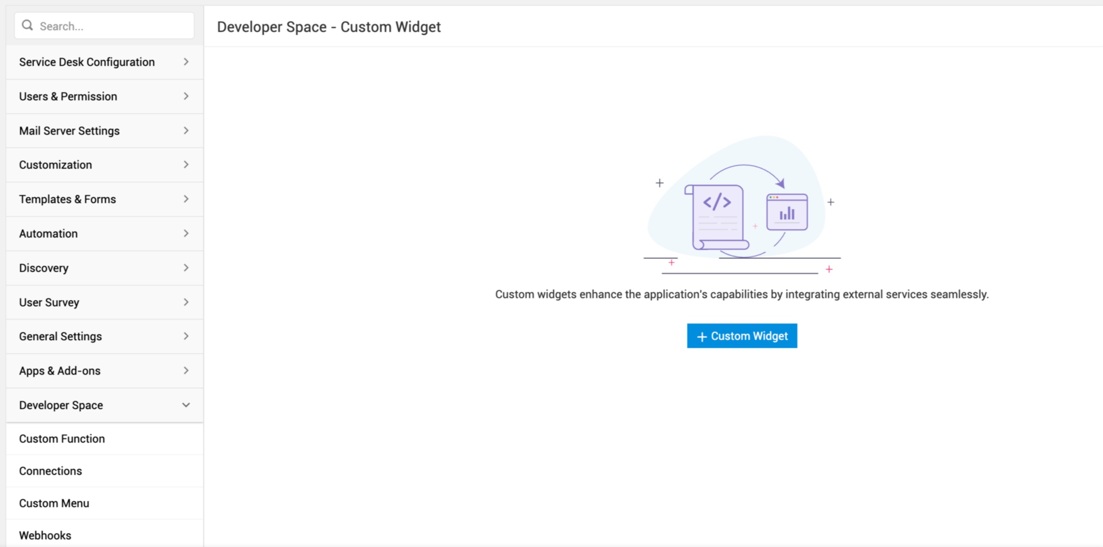Viewport: 1103px width, 547px height.
Task: Click Templates & Forms chevron arrow
Action: (186, 199)
